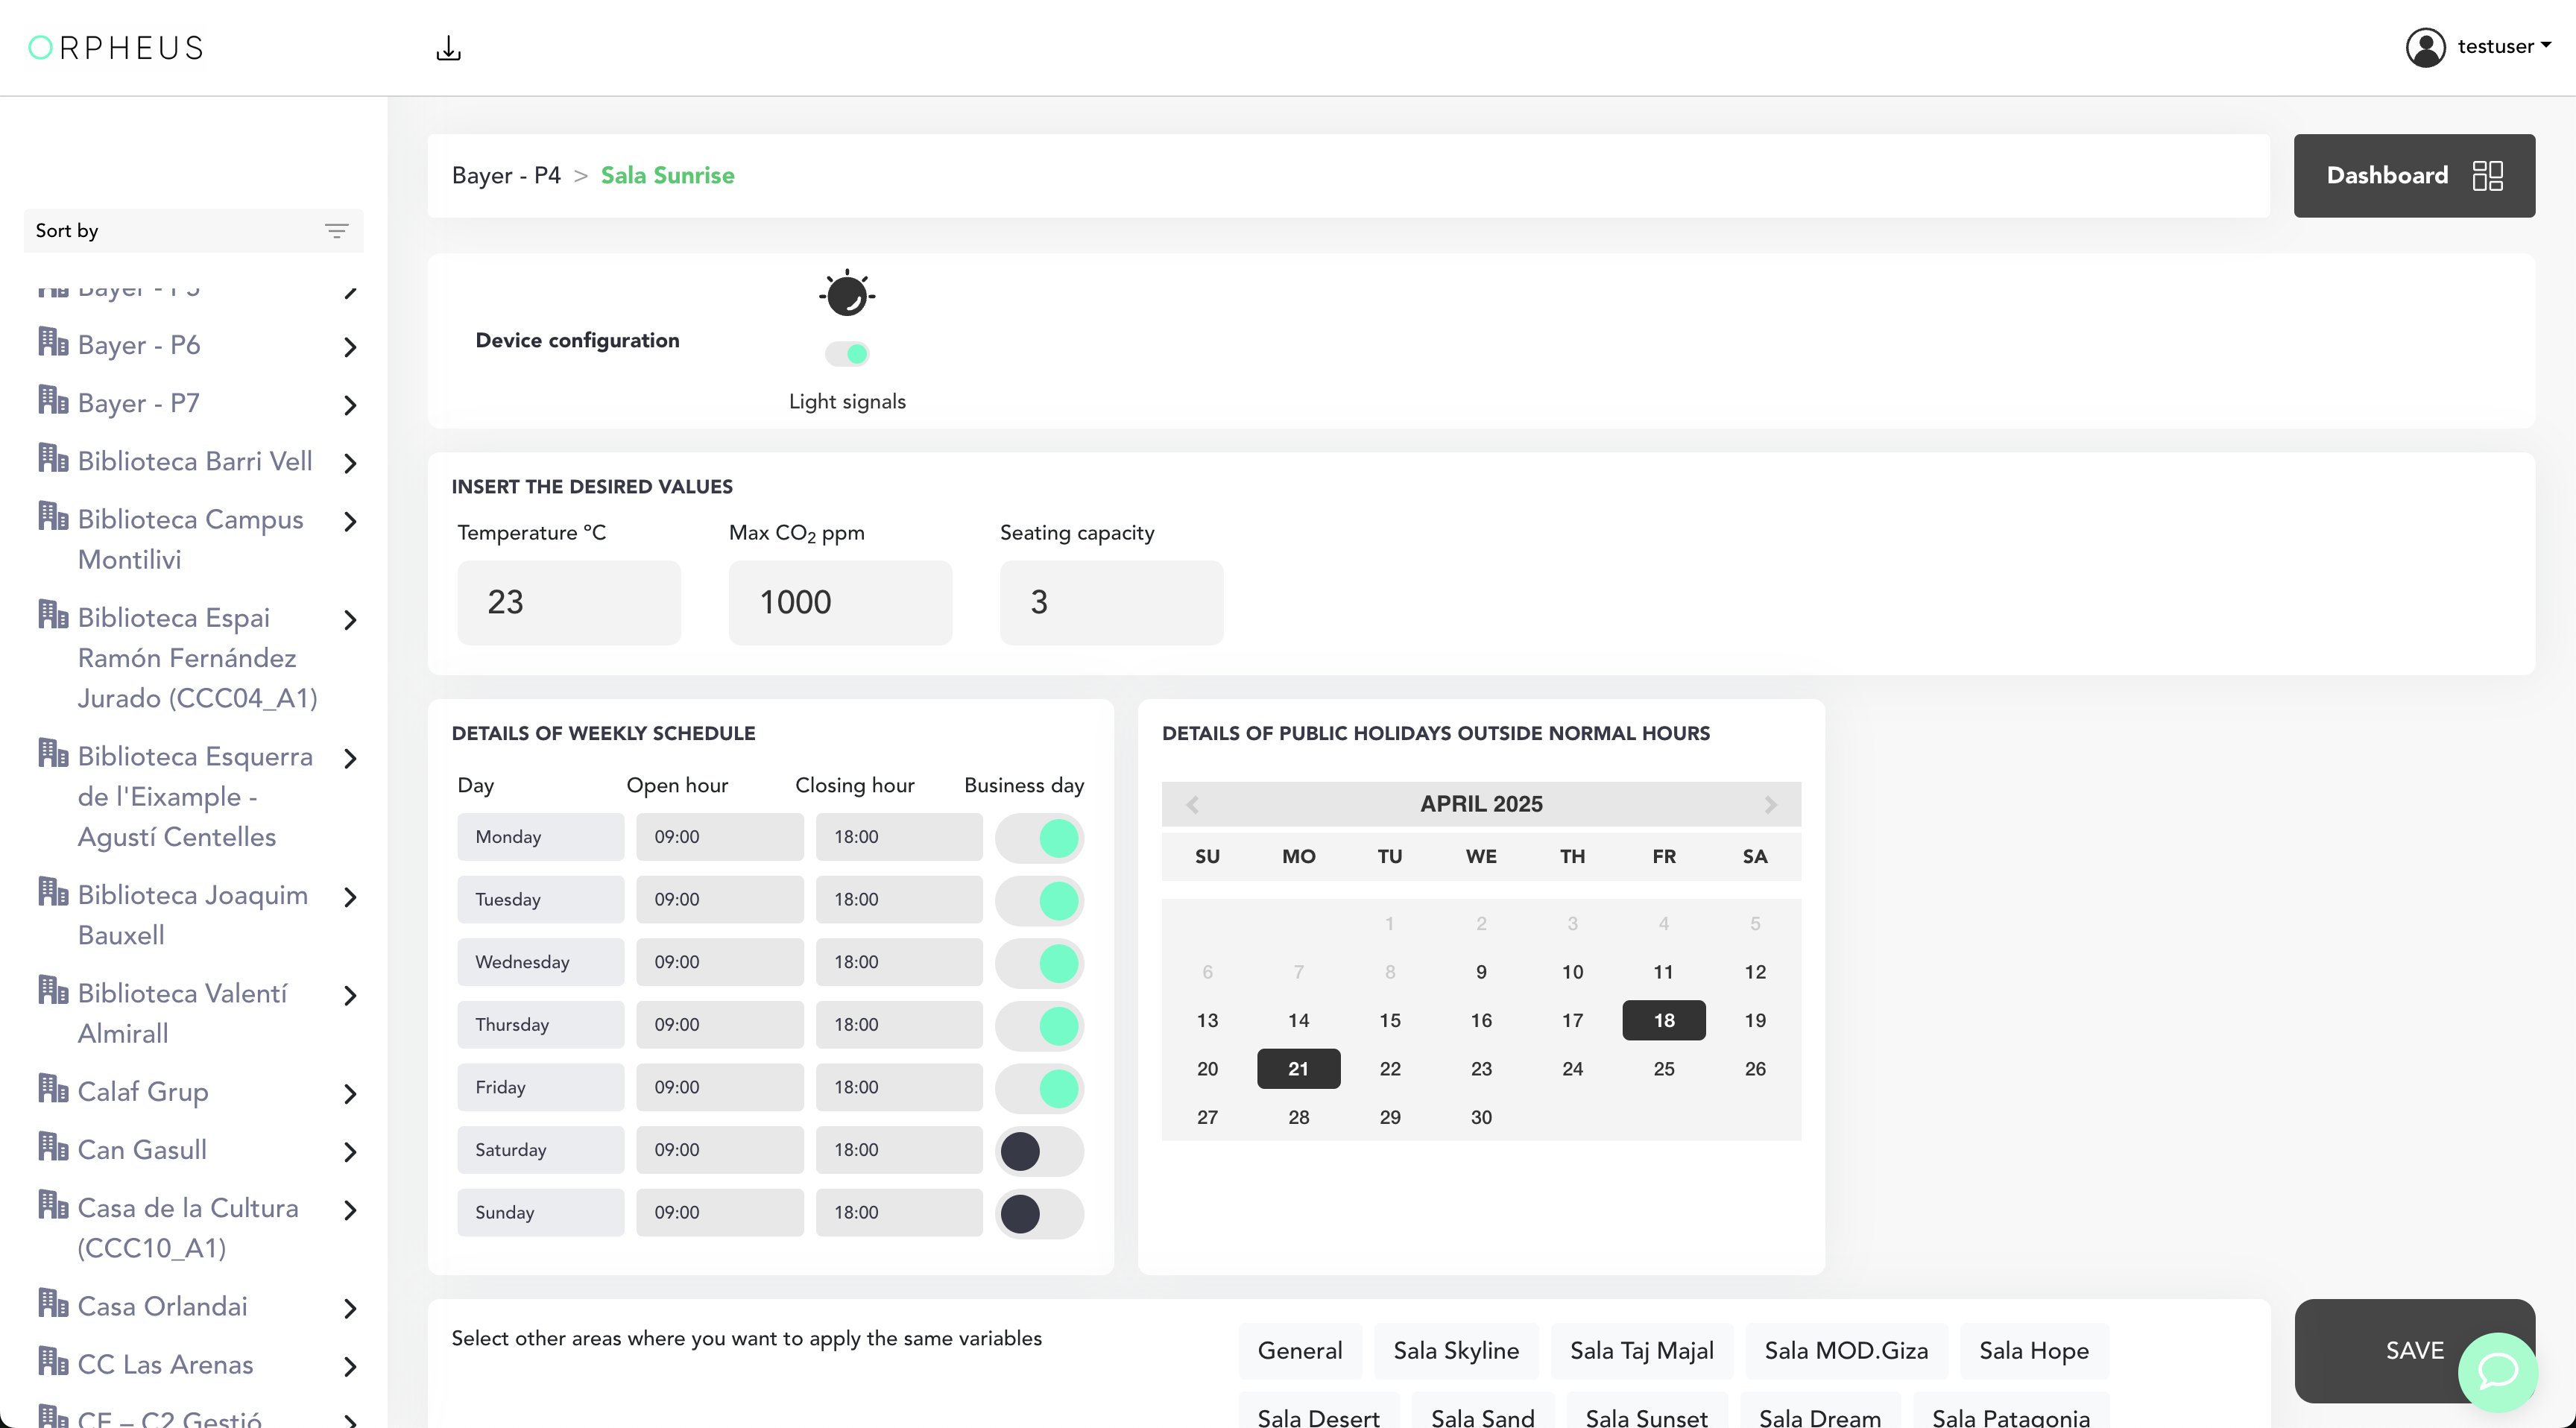Select April 25 in the holiday calendar
This screenshot has width=2576, height=1428.
[1664, 1069]
